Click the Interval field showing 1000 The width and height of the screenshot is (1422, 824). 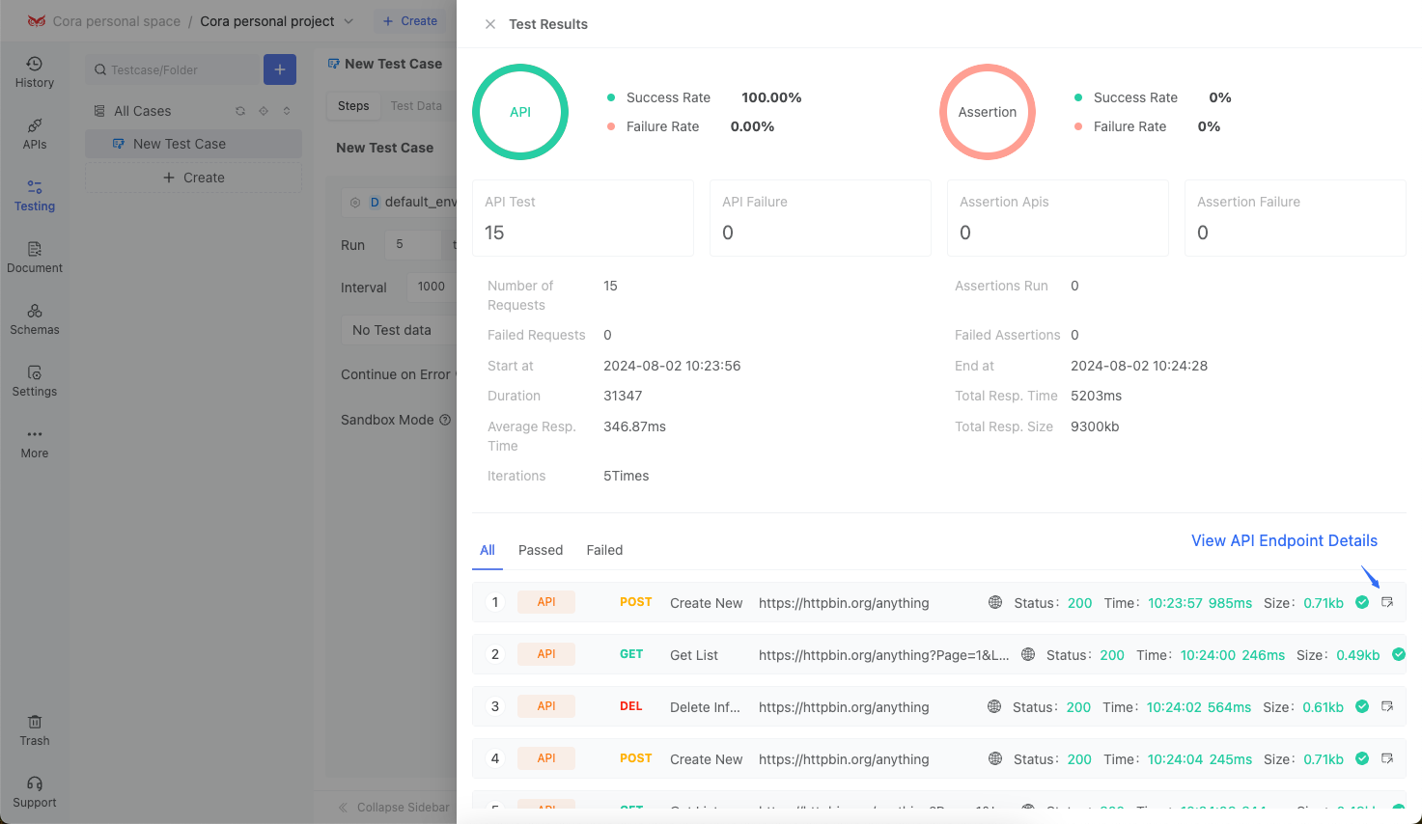432,287
